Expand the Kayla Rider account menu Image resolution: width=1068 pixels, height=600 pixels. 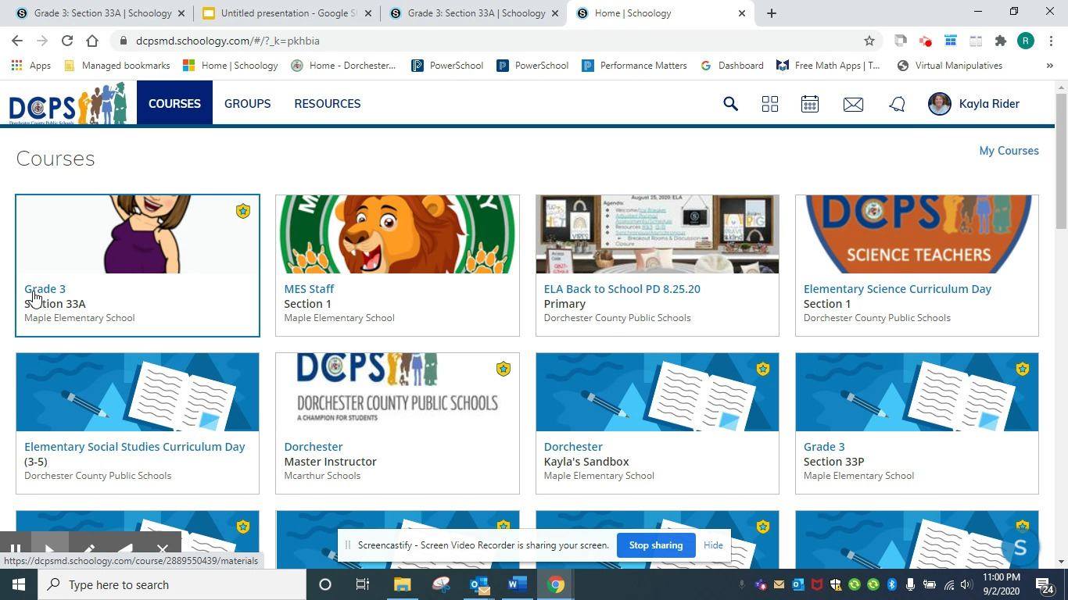click(x=973, y=104)
